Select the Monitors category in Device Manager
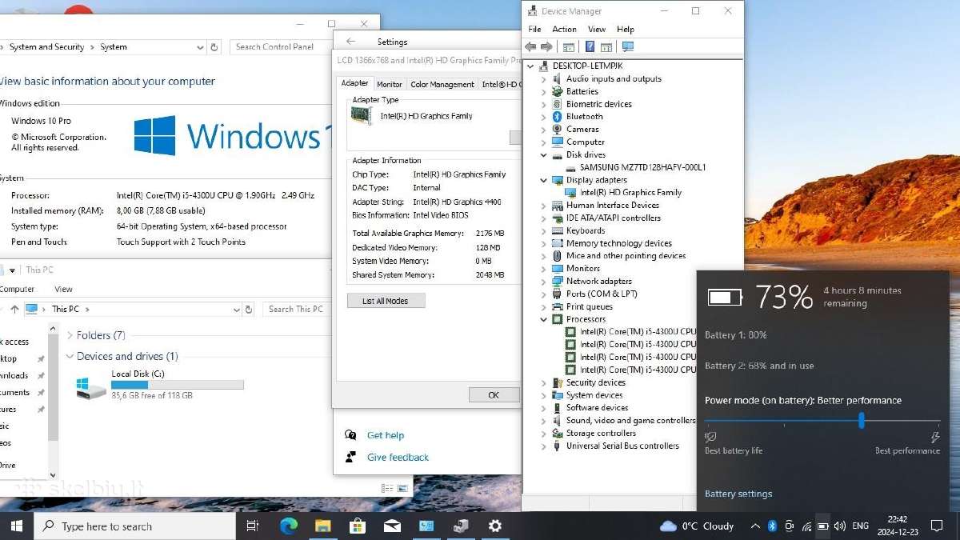 coord(583,268)
